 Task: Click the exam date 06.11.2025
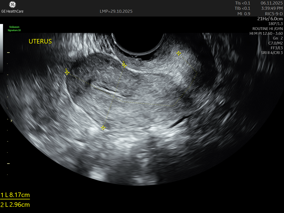(271, 3)
